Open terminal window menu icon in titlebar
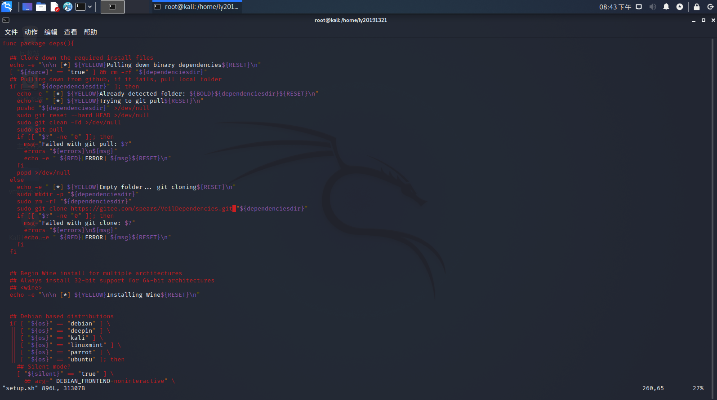717x400 pixels. (x=6, y=20)
